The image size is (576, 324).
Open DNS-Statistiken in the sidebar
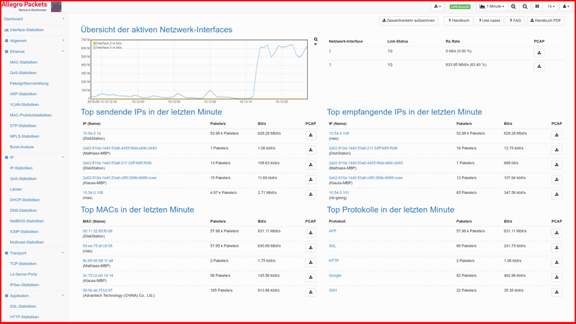tap(23, 211)
